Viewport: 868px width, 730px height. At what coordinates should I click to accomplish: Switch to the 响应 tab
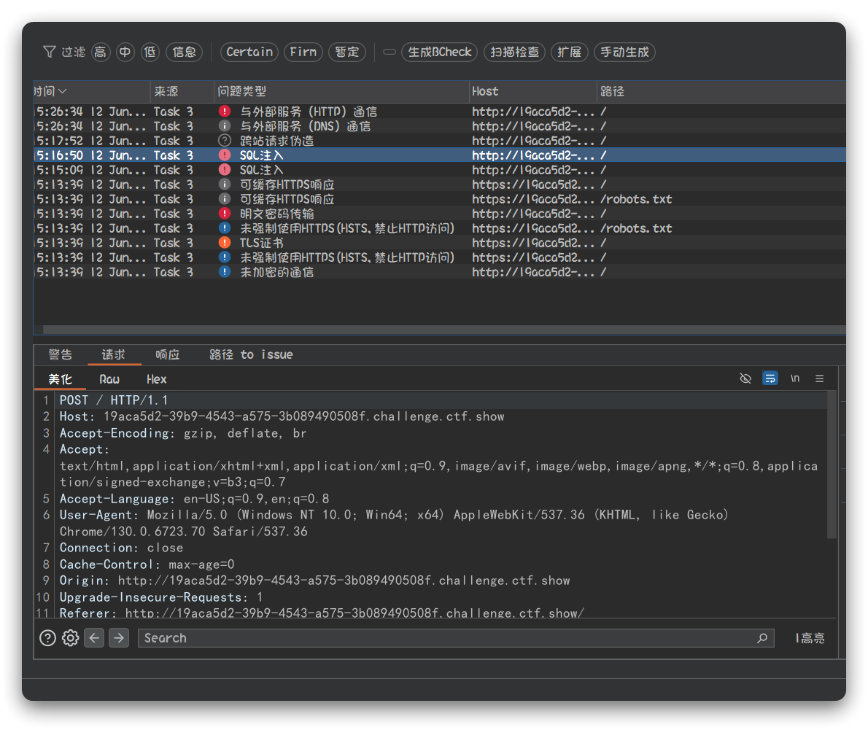pos(167,354)
